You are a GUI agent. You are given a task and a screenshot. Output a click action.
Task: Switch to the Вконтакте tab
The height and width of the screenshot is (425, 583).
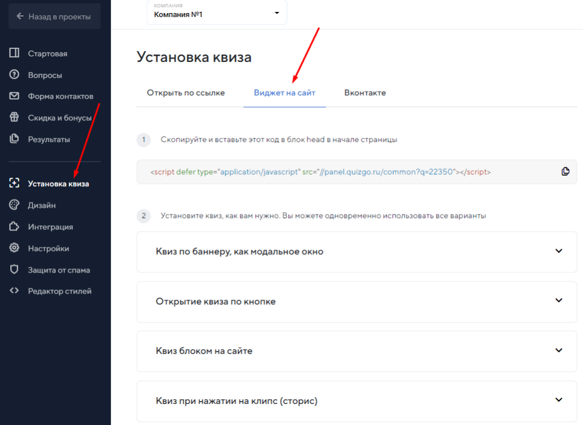coord(365,93)
